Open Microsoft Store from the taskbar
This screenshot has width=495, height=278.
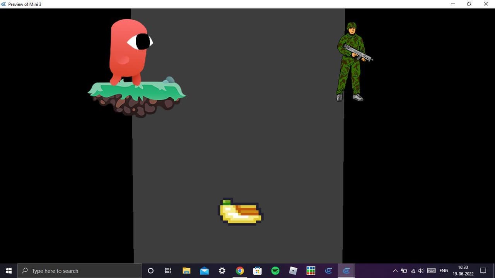(x=258, y=271)
